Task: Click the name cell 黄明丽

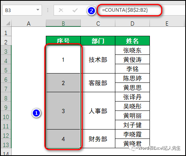Action: tap(132, 116)
